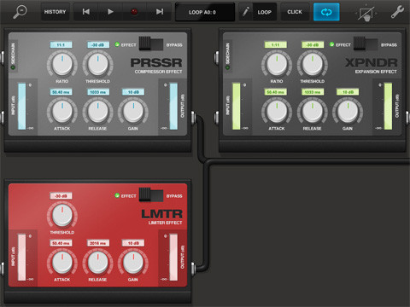The image size is (410, 307).
Task: Toggle the CLICK metronome
Action: [295, 12]
